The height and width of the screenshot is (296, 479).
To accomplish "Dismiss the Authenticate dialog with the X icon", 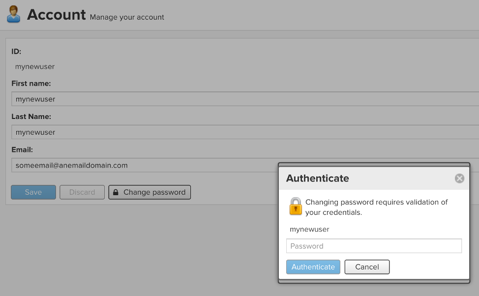I will click(x=459, y=178).
